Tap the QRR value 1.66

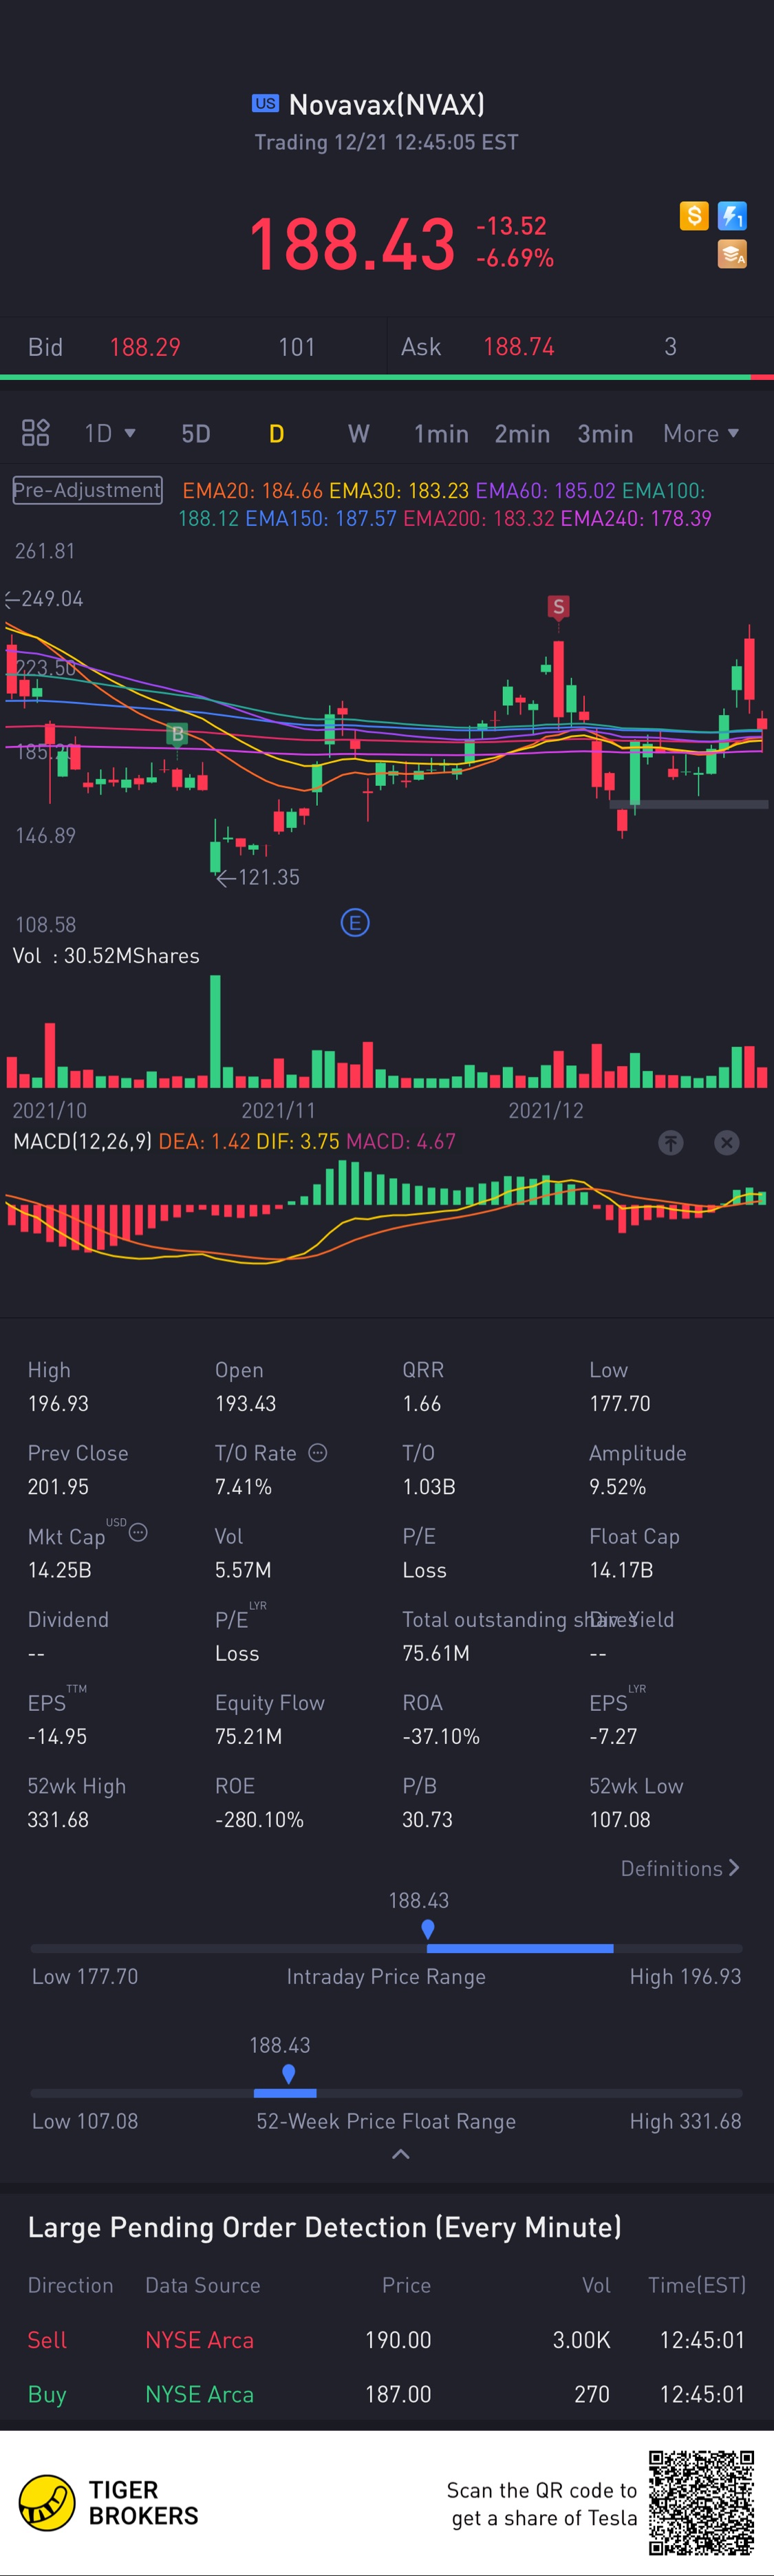(x=422, y=1404)
